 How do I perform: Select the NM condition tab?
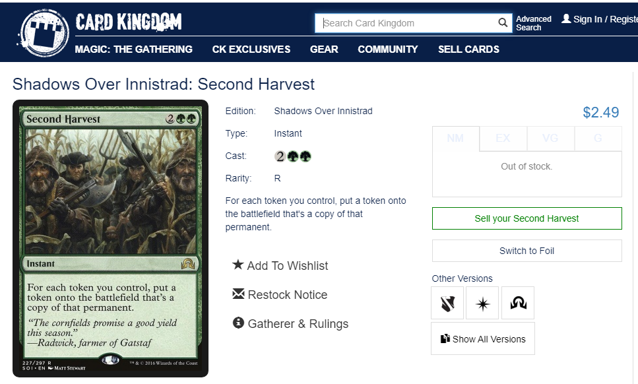pos(456,139)
